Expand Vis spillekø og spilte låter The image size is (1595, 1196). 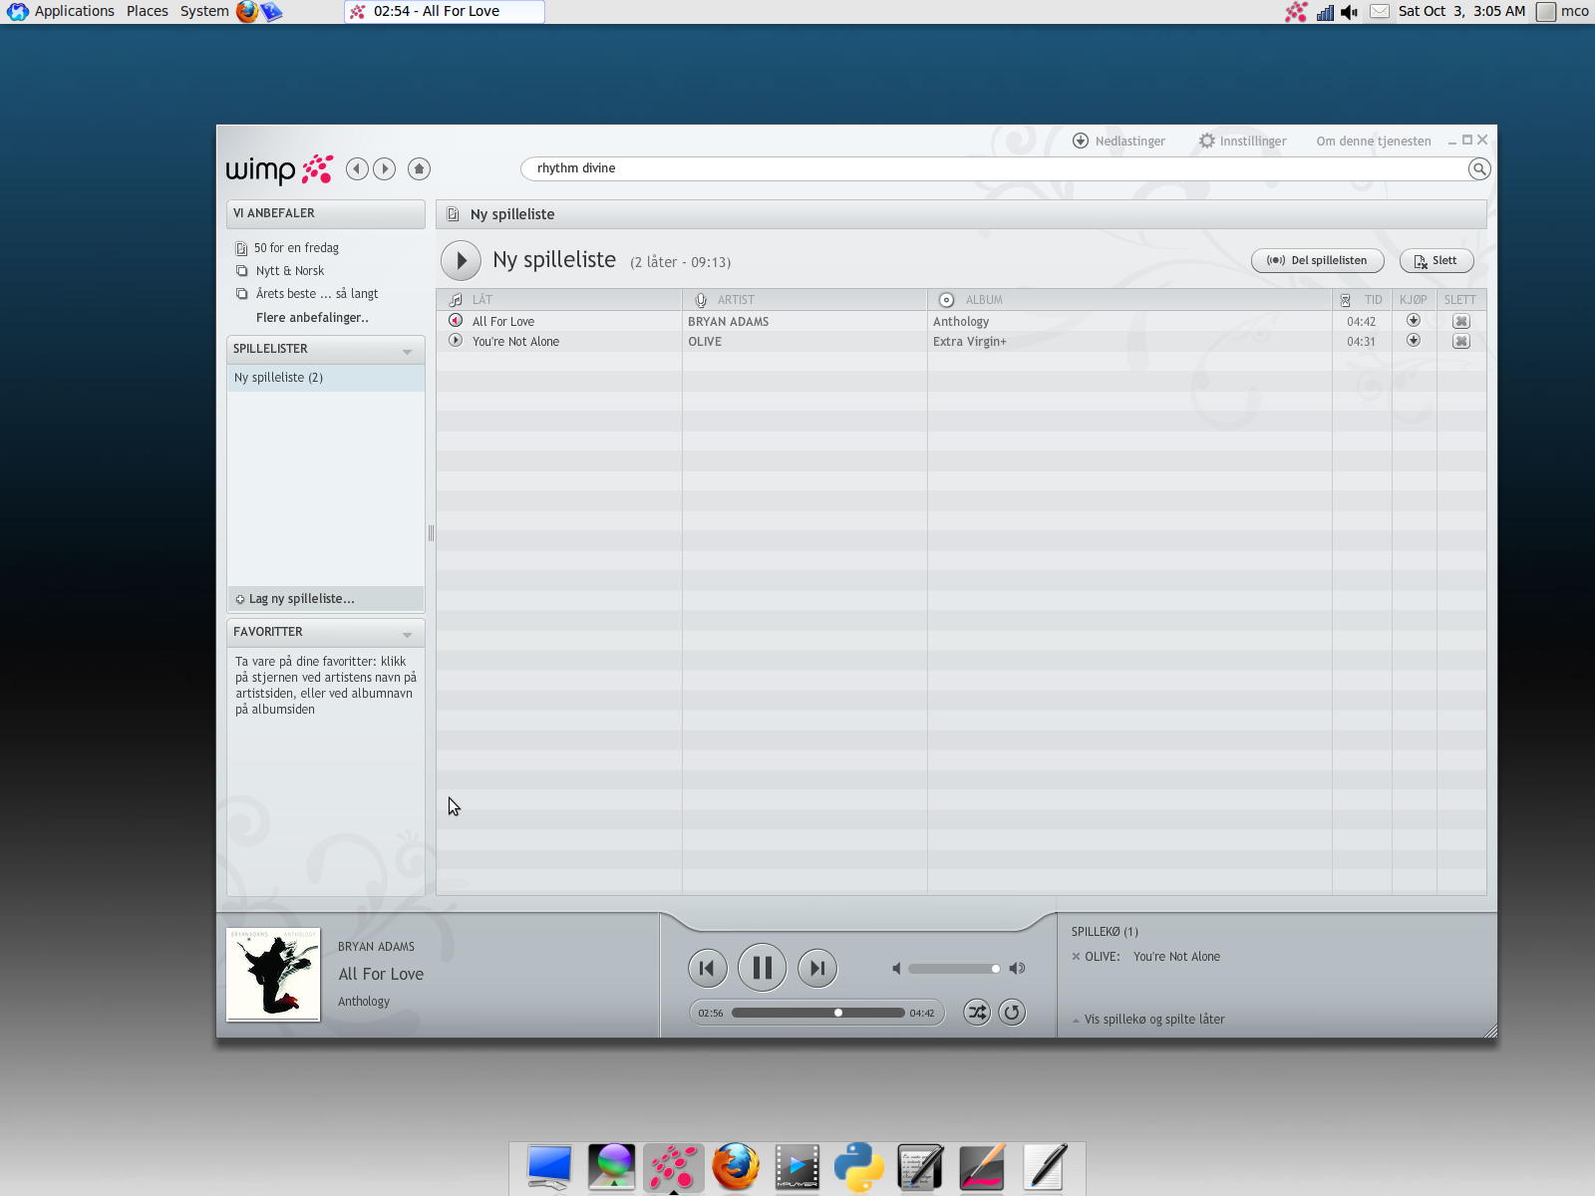1148,1020
